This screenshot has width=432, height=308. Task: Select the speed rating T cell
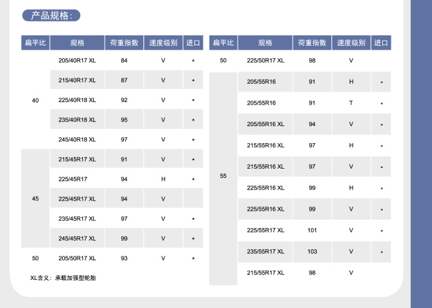(351, 103)
